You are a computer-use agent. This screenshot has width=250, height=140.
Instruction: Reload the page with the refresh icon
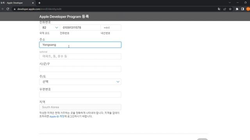pyautogui.click(x=8, y=9)
